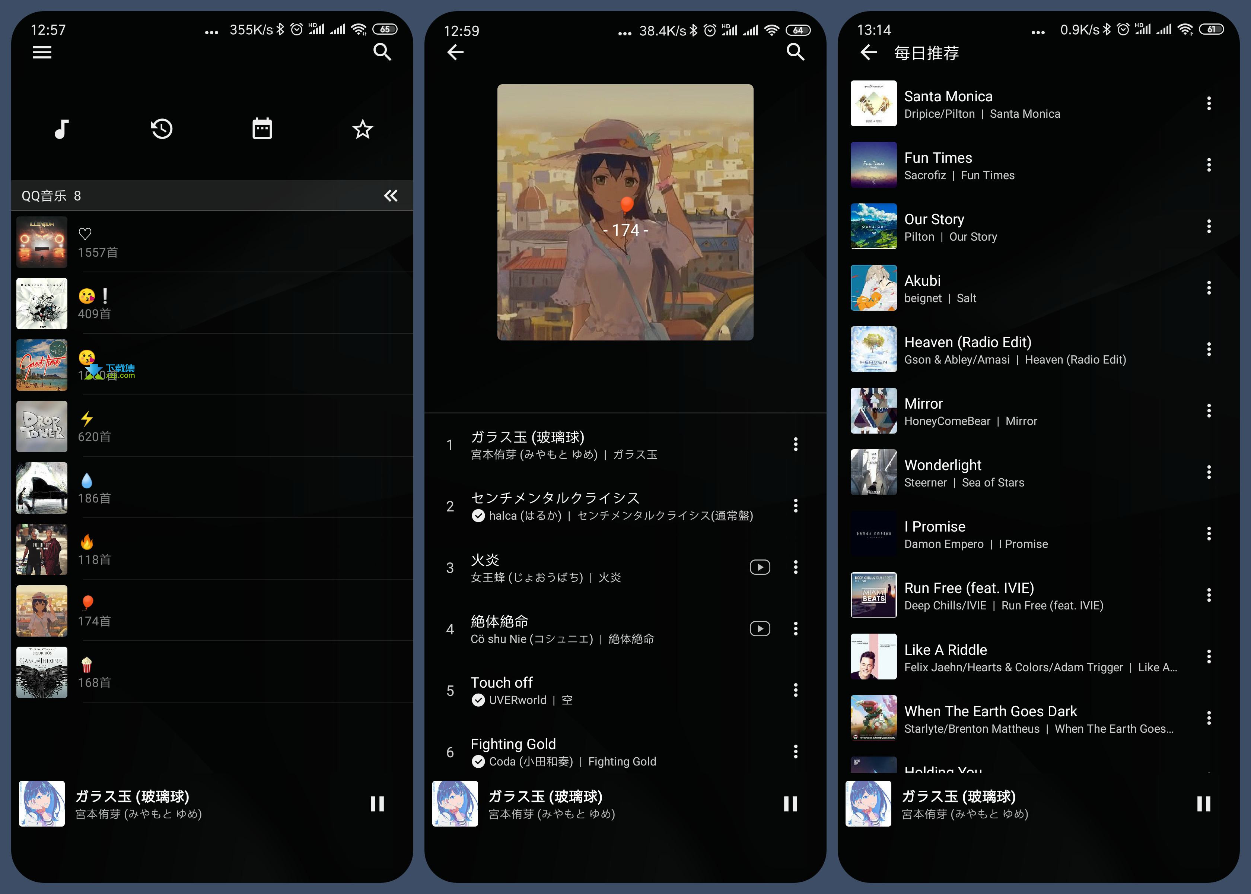Play Our Story by Pilton
This screenshot has height=894, width=1251.
[x=1039, y=227]
